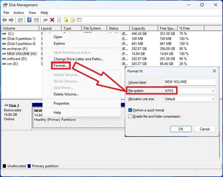Image resolution: width=223 pixels, height=177 pixels.
Task: Click the drive icon next to (C:)
Action: point(4,34)
